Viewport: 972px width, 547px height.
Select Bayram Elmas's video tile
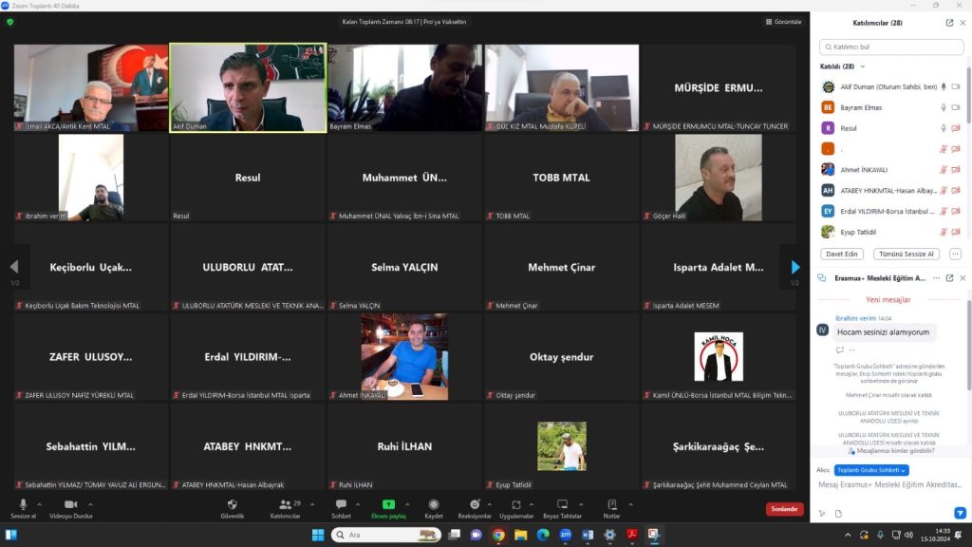point(404,87)
